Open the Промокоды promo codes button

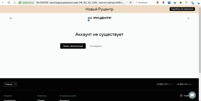point(142,3)
